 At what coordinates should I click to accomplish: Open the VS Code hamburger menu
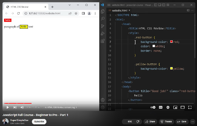[109, 5]
